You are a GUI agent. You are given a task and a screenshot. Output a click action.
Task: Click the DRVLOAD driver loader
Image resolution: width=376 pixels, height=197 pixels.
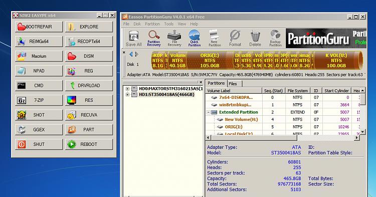tap(89, 86)
